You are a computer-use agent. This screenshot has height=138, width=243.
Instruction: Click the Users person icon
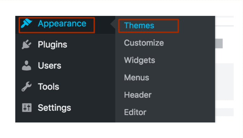click(26, 66)
